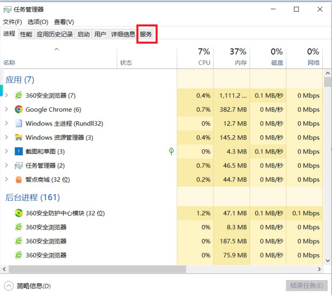
Task: Click icon of 360安全浏览器 using 75.9 MB
Action: [19, 255]
